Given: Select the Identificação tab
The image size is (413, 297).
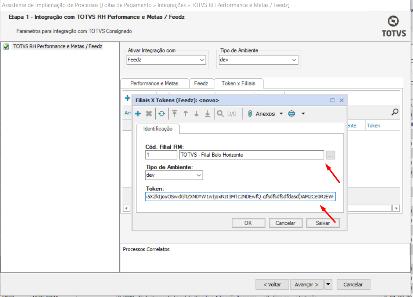Looking at the screenshot, I should click(158, 129).
